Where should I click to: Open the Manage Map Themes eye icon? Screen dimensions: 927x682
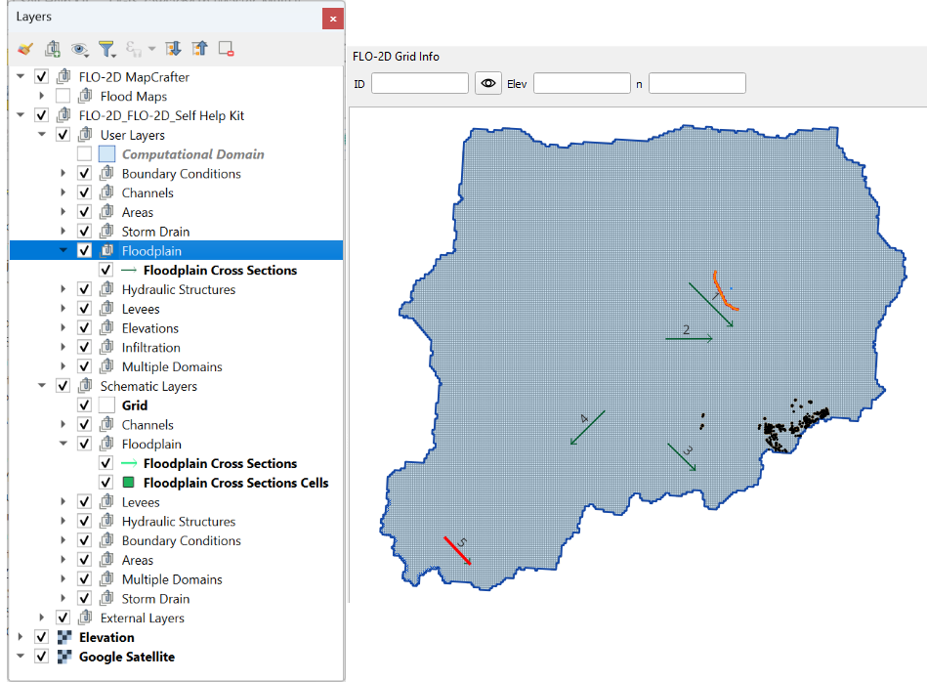click(x=79, y=48)
